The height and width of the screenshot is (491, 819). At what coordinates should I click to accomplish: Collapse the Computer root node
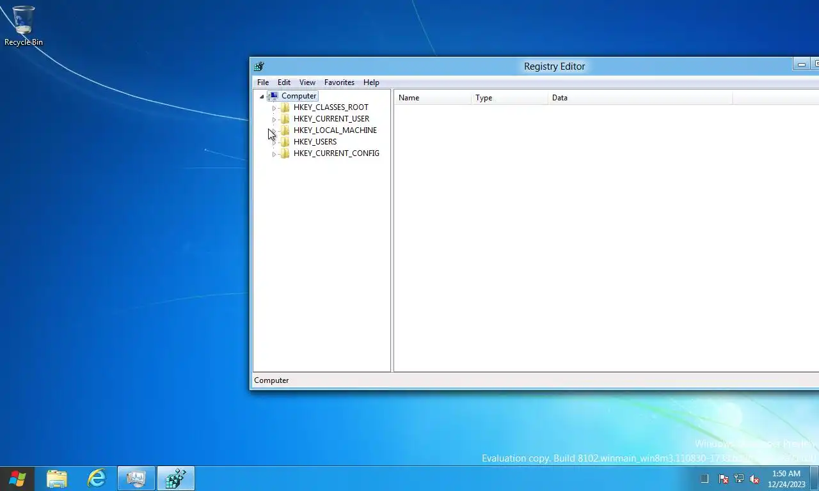[262, 97]
